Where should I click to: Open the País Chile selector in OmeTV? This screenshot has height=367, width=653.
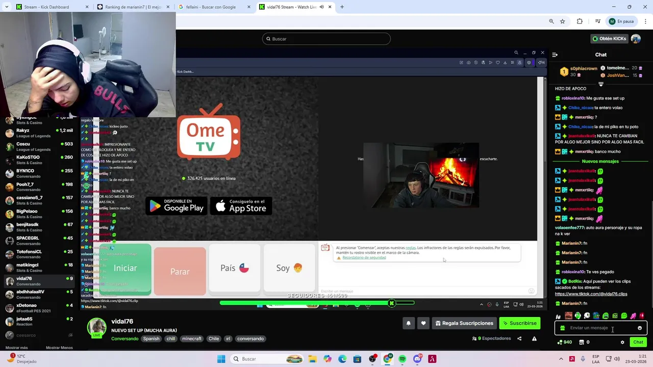(235, 268)
